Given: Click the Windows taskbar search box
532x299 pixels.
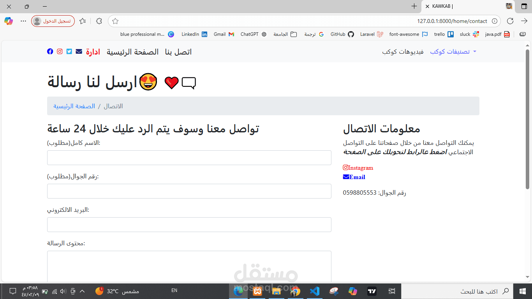Looking at the screenshot, I should [458, 291].
